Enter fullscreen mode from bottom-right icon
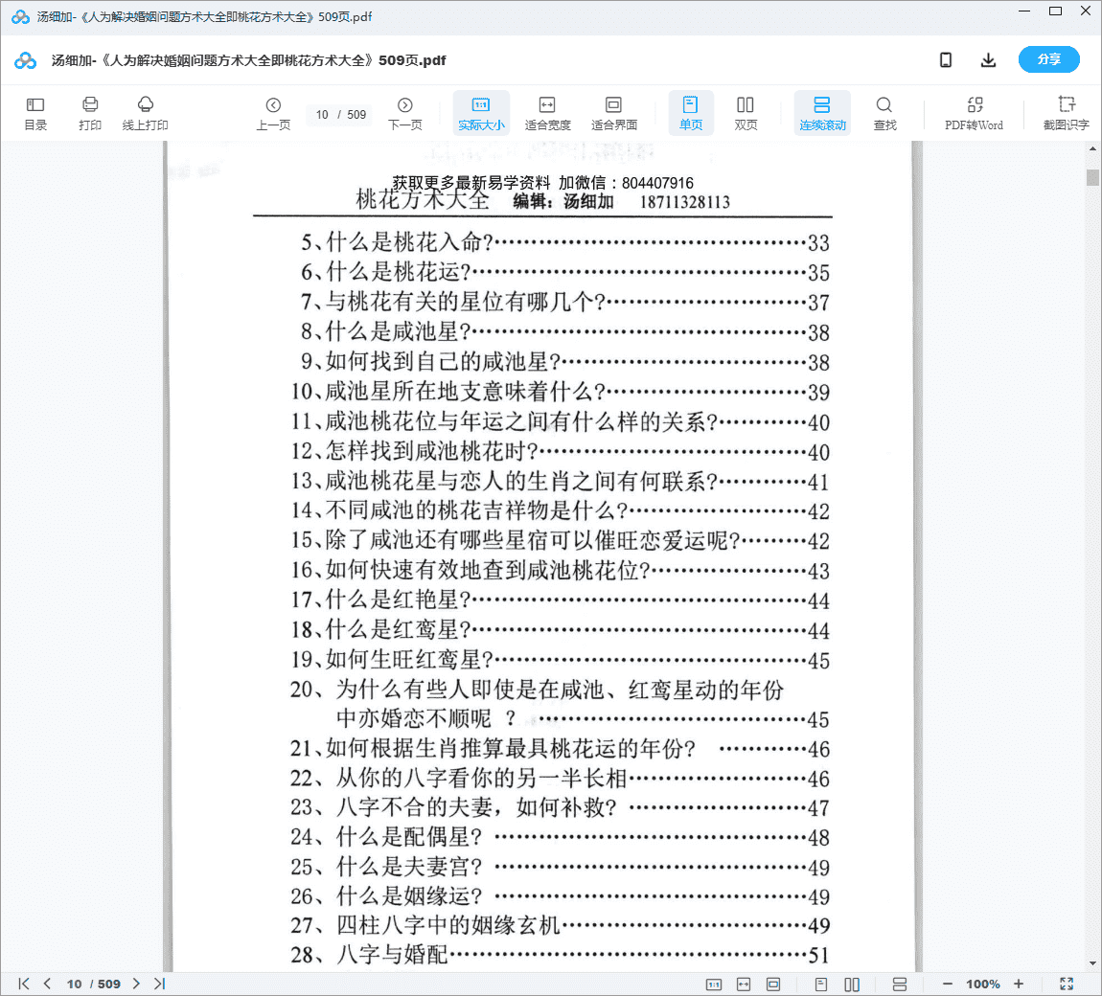Screen dimensions: 1102x996 tap(1067, 984)
